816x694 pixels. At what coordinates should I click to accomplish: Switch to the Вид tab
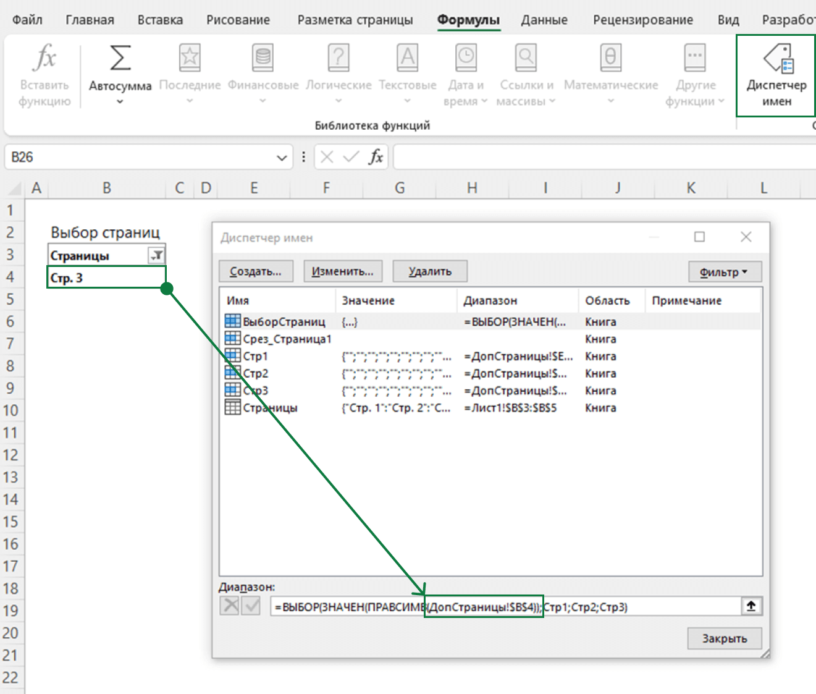coord(728,20)
